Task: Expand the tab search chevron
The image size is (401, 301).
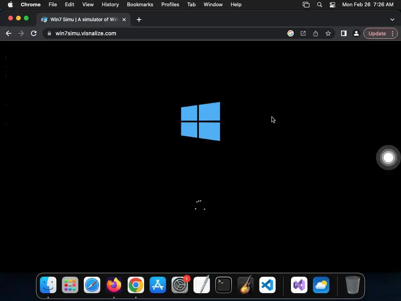Action: click(392, 20)
